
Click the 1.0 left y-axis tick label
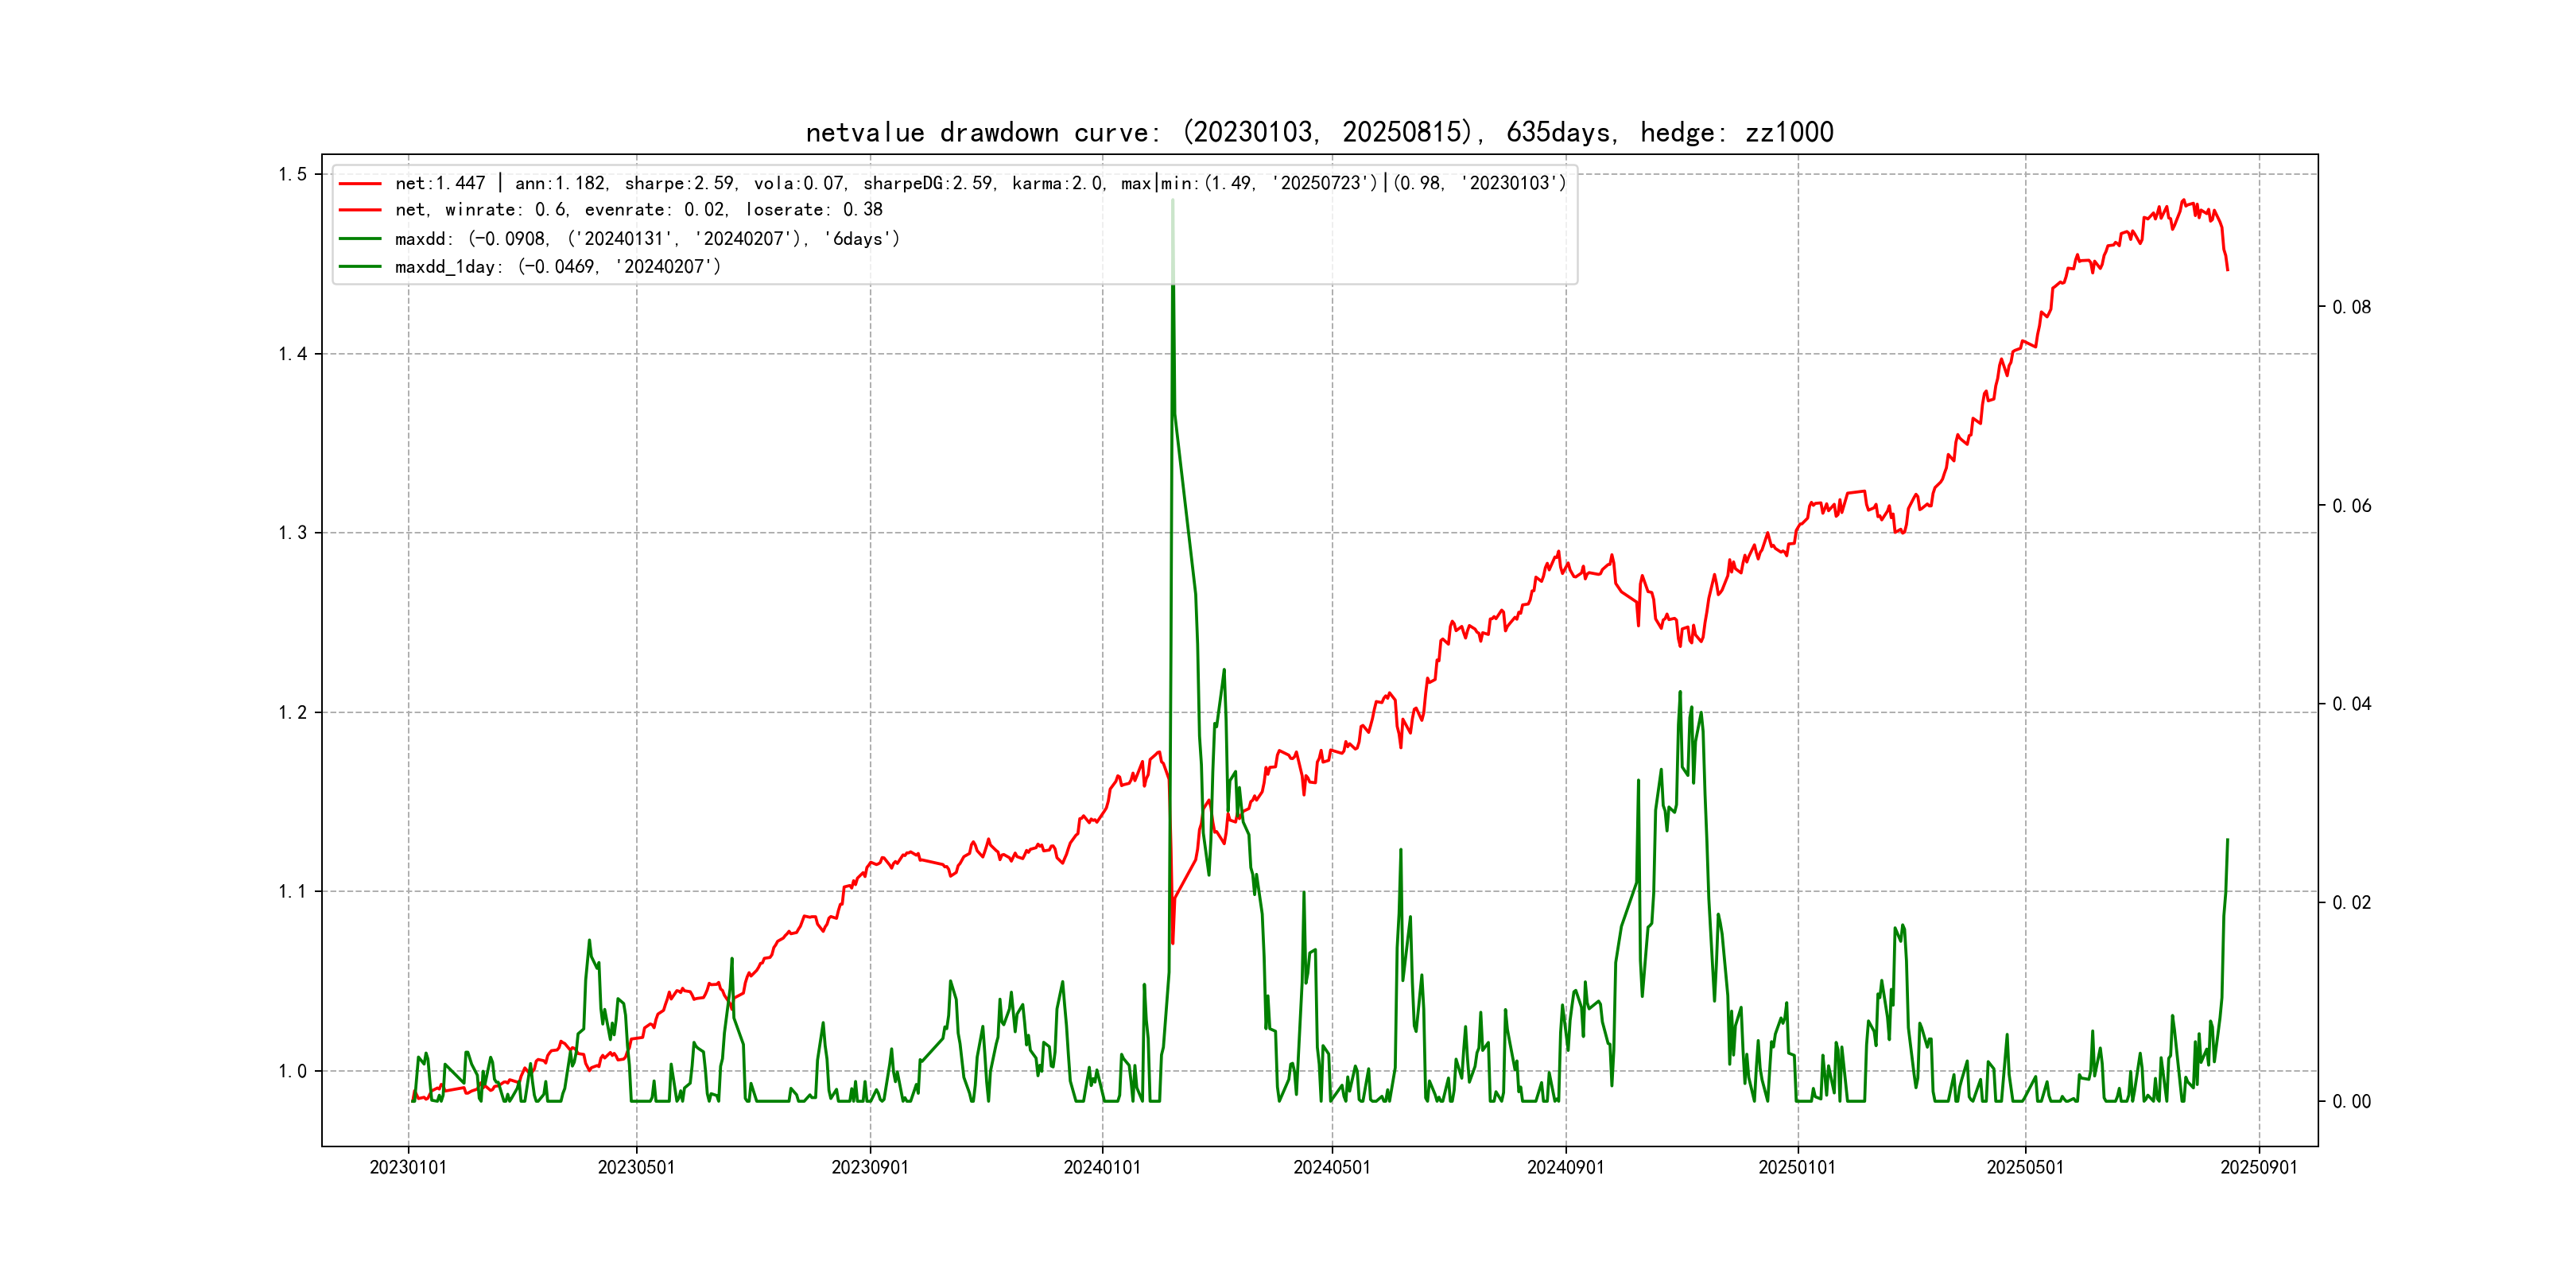pos(293,1072)
